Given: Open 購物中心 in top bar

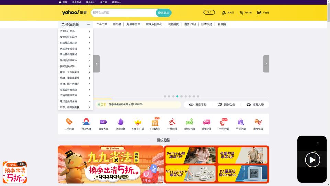Looking at the screenshot, I should [90, 2].
